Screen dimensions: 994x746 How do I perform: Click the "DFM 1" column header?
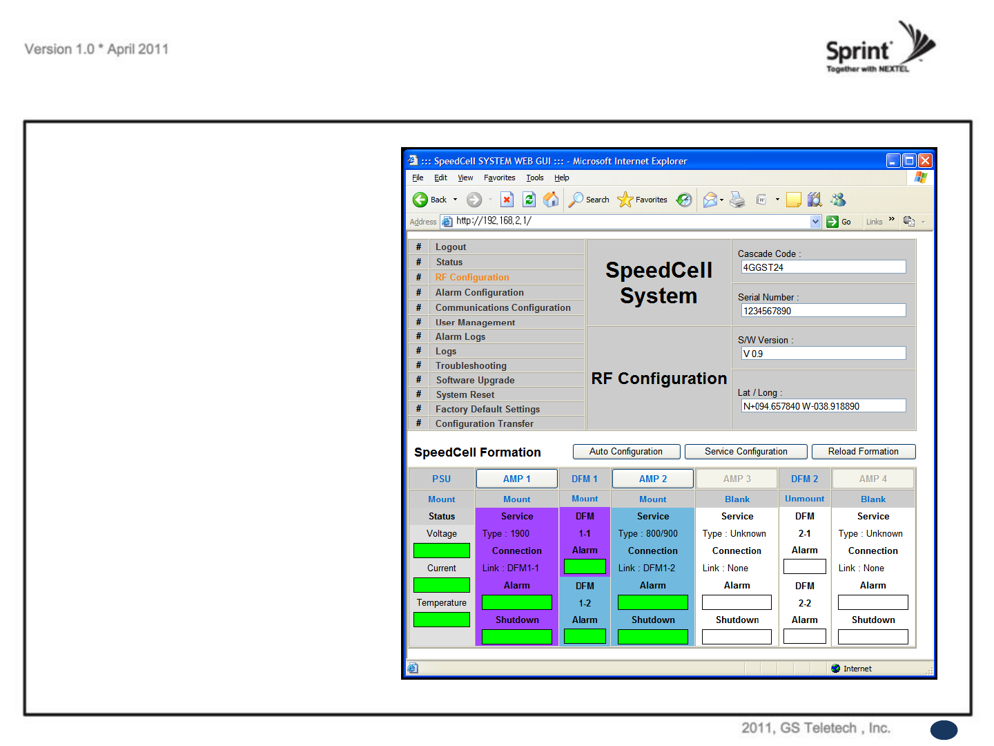click(x=585, y=479)
